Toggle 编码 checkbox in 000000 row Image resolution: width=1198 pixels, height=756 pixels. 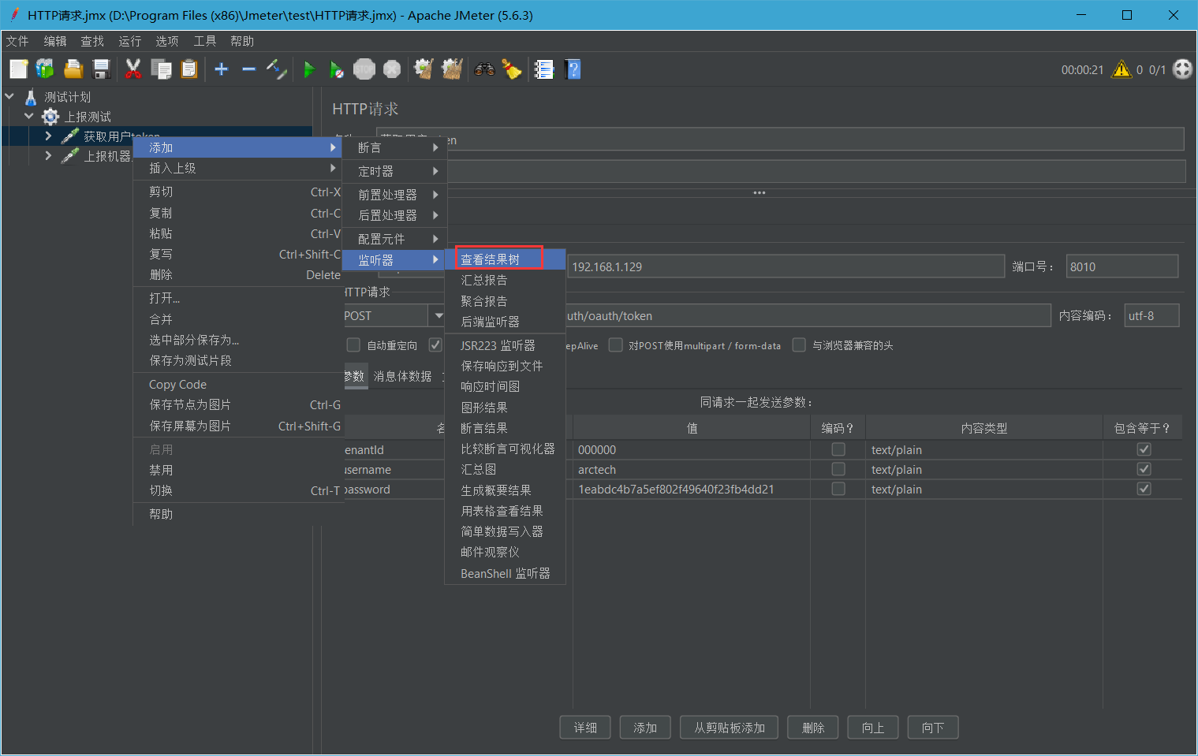838,449
